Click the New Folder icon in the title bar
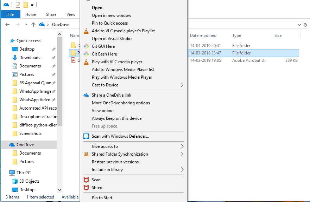Image resolution: width=310 pixels, height=202 pixels. tap(26, 5)
